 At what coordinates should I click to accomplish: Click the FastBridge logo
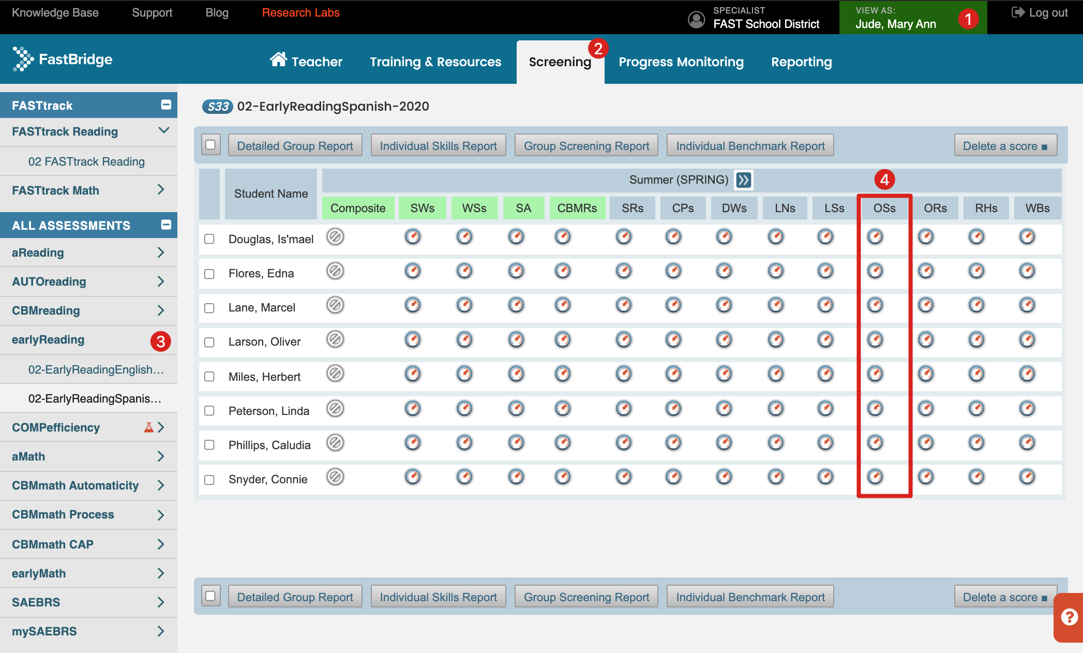[62, 59]
